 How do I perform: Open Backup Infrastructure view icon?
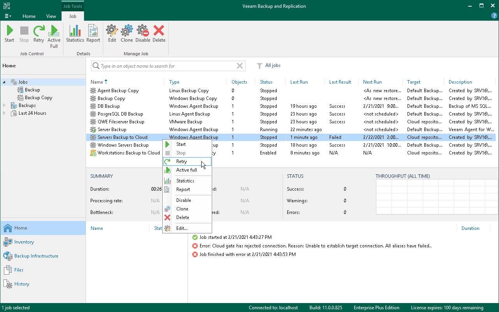coord(8,256)
